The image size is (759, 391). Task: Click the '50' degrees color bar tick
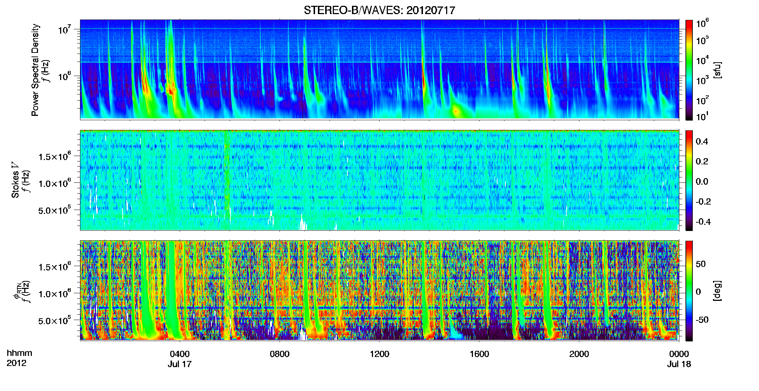click(x=701, y=264)
